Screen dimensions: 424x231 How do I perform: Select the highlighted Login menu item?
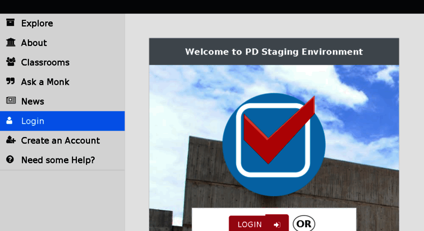[x=62, y=121]
